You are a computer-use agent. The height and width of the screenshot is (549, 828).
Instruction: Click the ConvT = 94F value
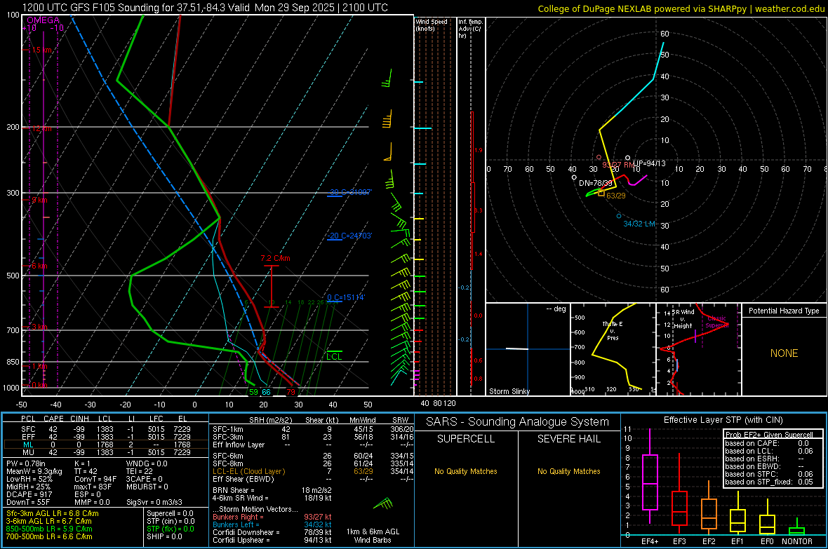click(x=95, y=480)
